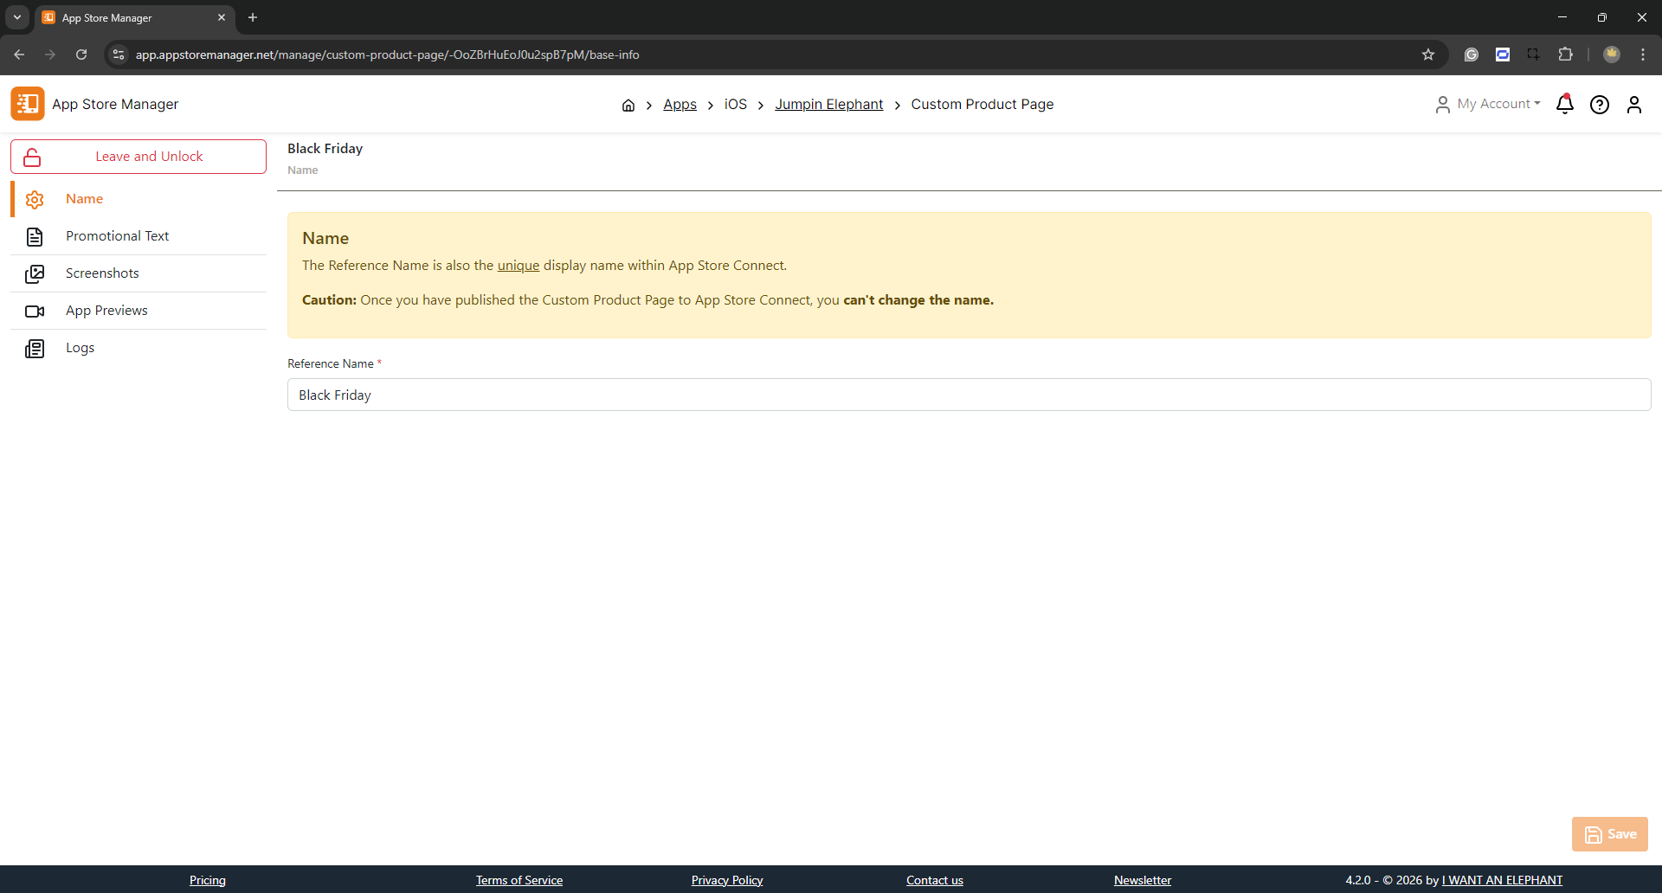Click the Leave and Unlock button

[x=138, y=157]
